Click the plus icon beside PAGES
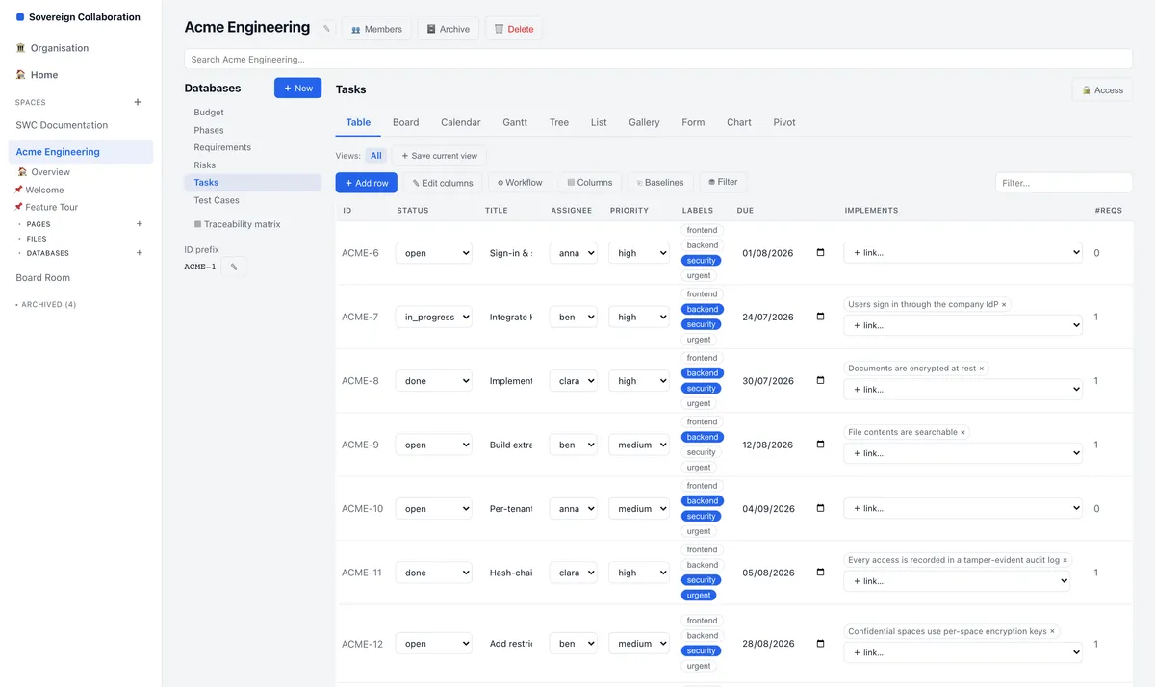The height and width of the screenshot is (687, 1155). click(x=139, y=224)
